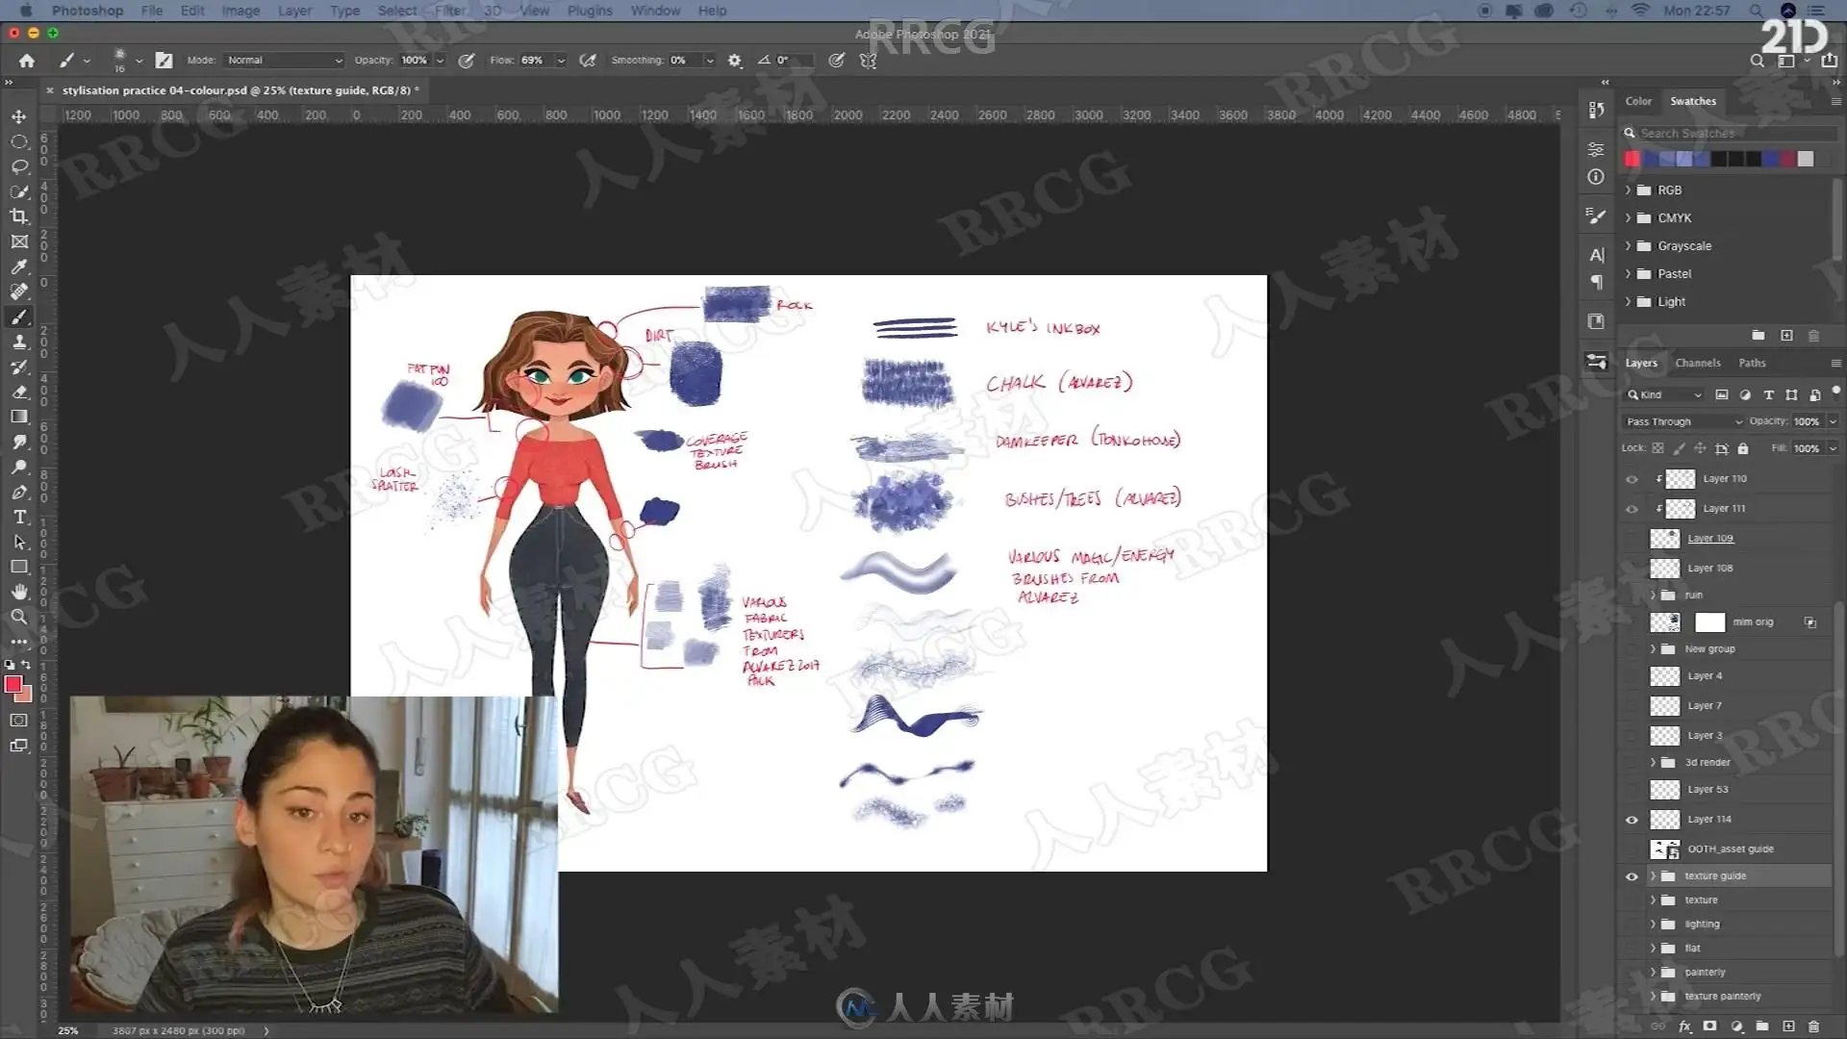Select the Eyedropper tool
Viewport: 1847px width, 1039px height.
tap(19, 266)
